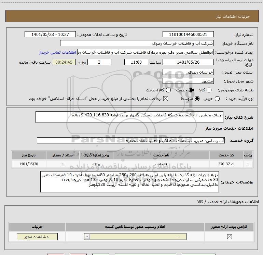
Task: Select the خدمت radio button
Action: click(191, 90)
